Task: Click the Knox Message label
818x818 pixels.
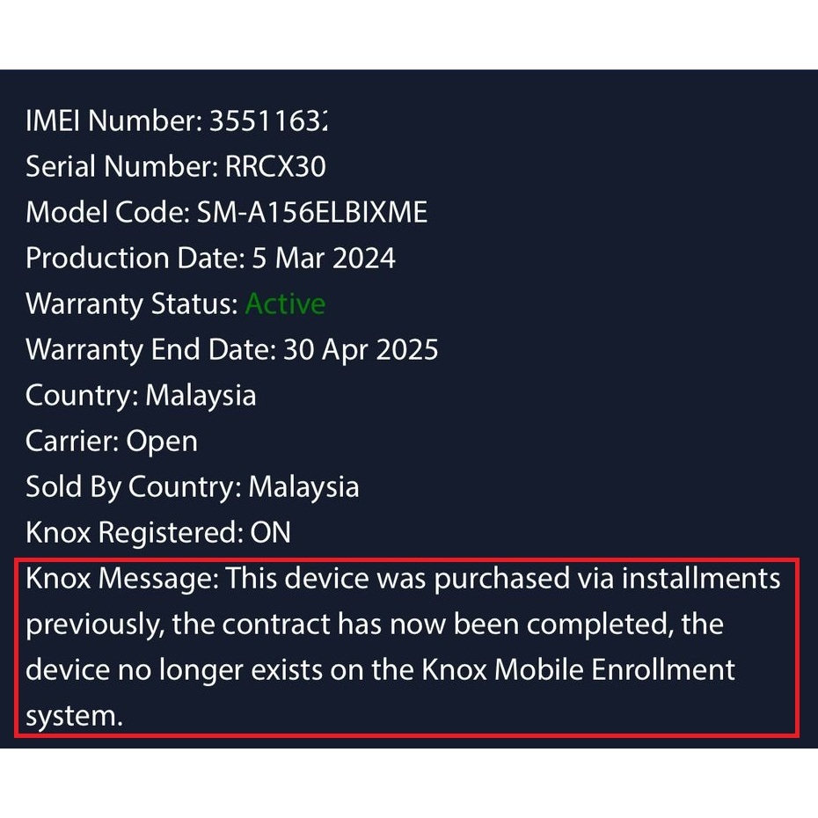Action: coord(121,579)
